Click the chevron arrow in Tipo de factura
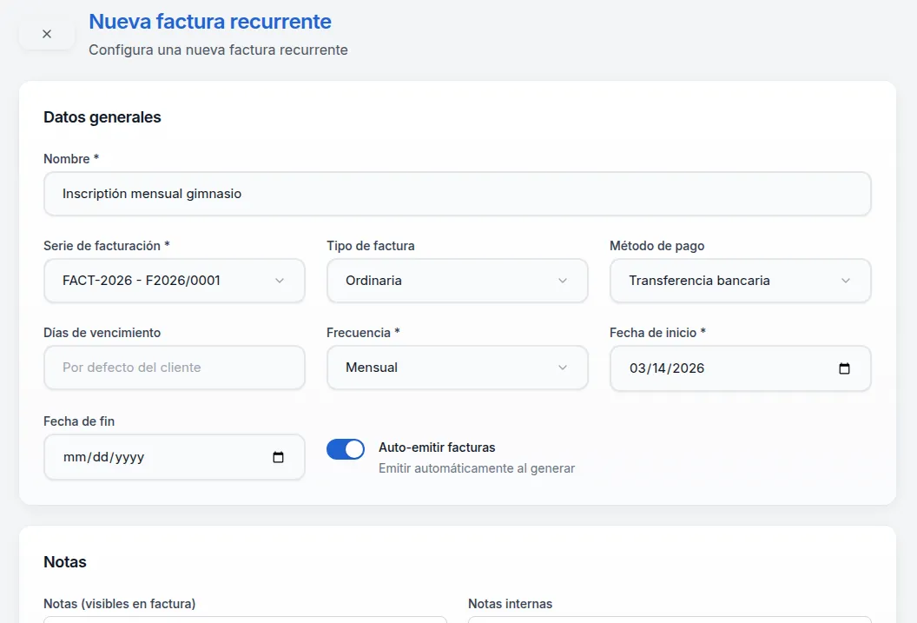The image size is (917, 623). [563, 281]
